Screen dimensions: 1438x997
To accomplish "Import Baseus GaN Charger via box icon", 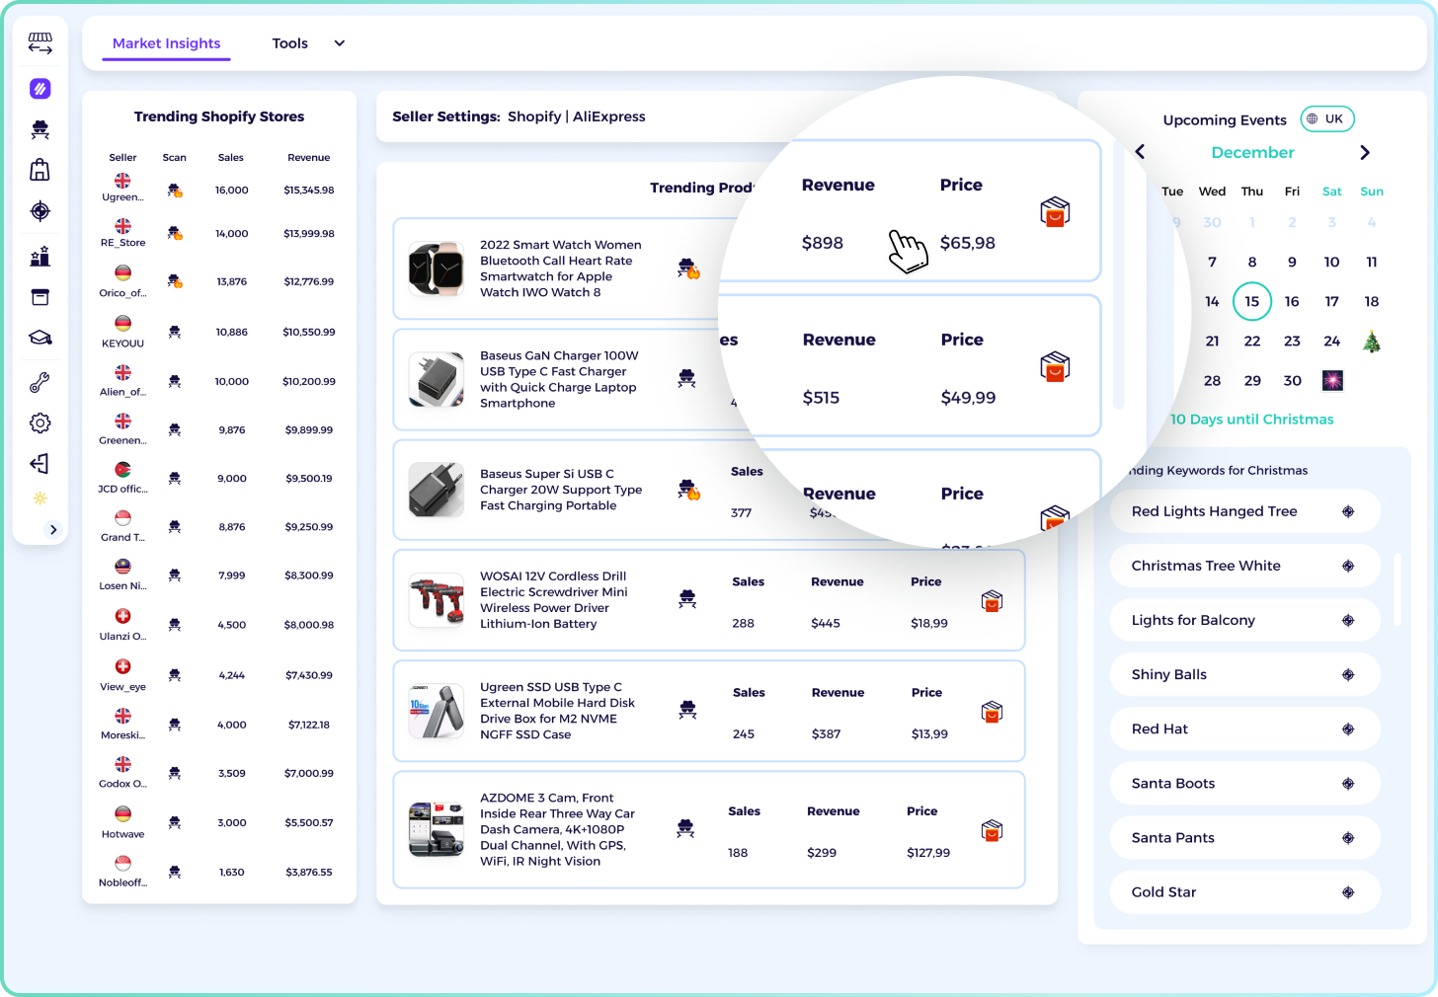I will (1055, 366).
